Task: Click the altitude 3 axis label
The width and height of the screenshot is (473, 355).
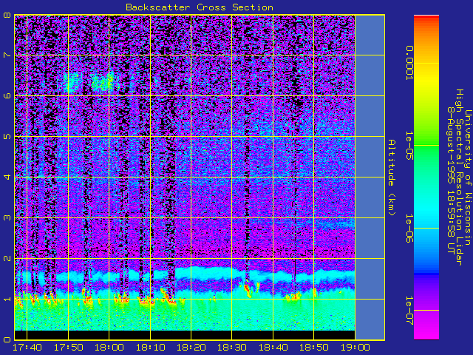Action: pyautogui.click(x=7, y=217)
